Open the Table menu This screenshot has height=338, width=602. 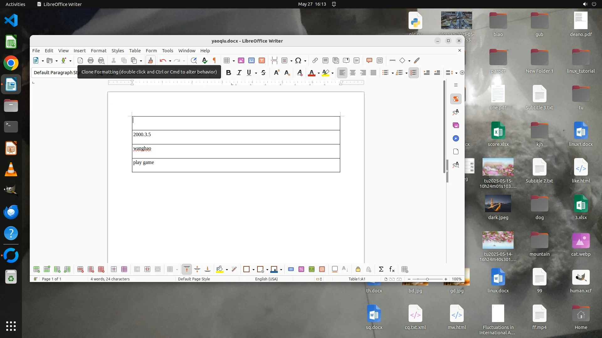[x=135, y=50]
